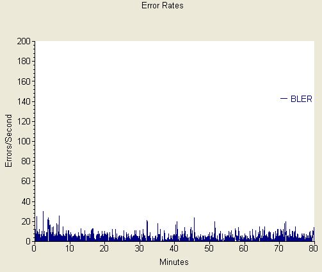Click the blue BLER legend line
The height and width of the screenshot is (272, 322).
tap(284, 98)
